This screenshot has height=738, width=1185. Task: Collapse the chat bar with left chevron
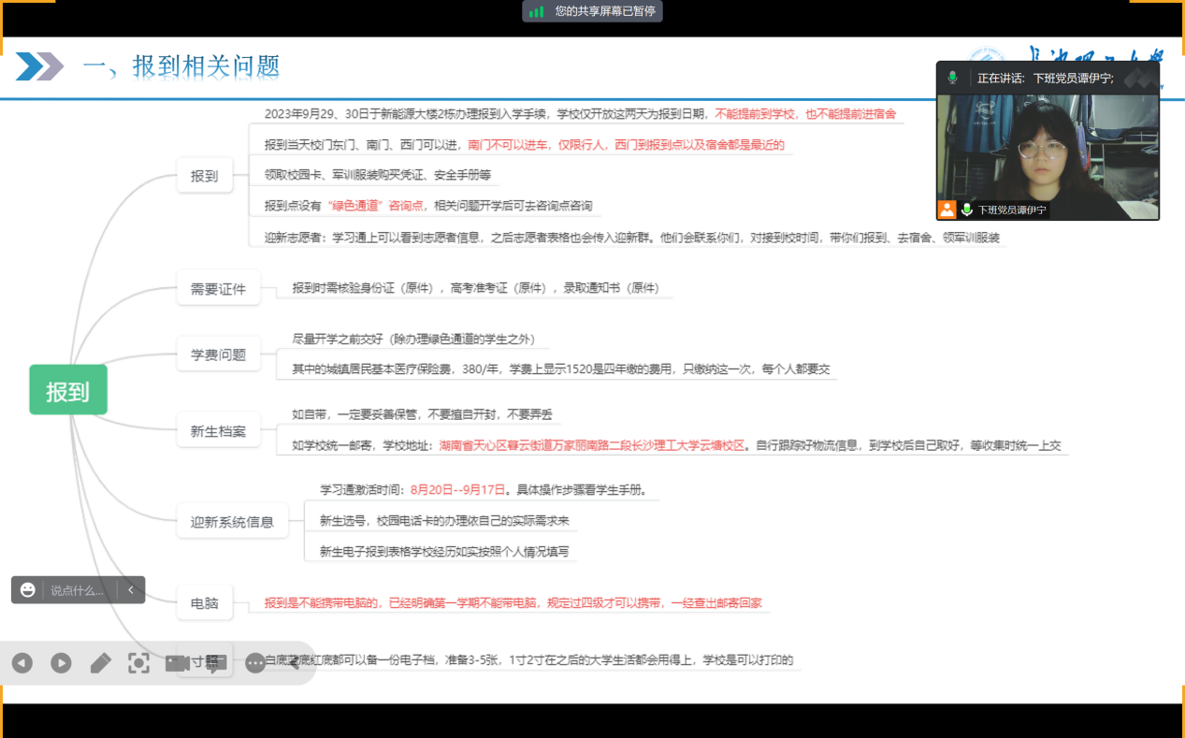pyautogui.click(x=131, y=590)
